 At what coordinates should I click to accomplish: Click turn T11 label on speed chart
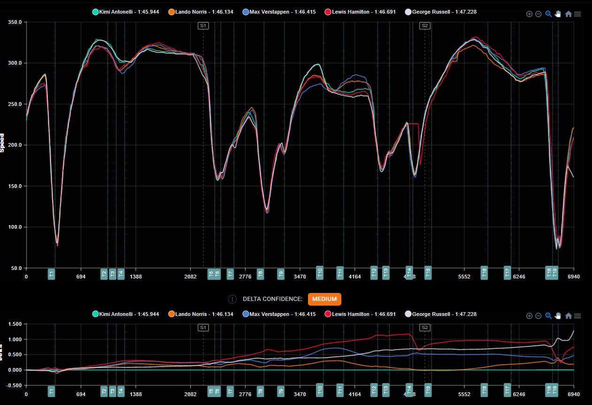(x=340, y=272)
